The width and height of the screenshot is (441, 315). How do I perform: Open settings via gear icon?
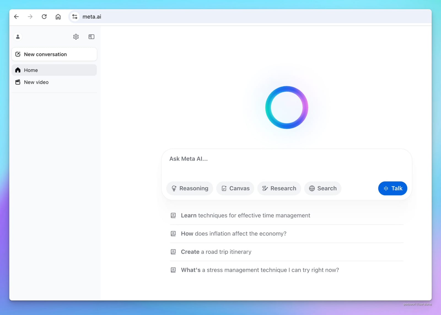pos(76,37)
